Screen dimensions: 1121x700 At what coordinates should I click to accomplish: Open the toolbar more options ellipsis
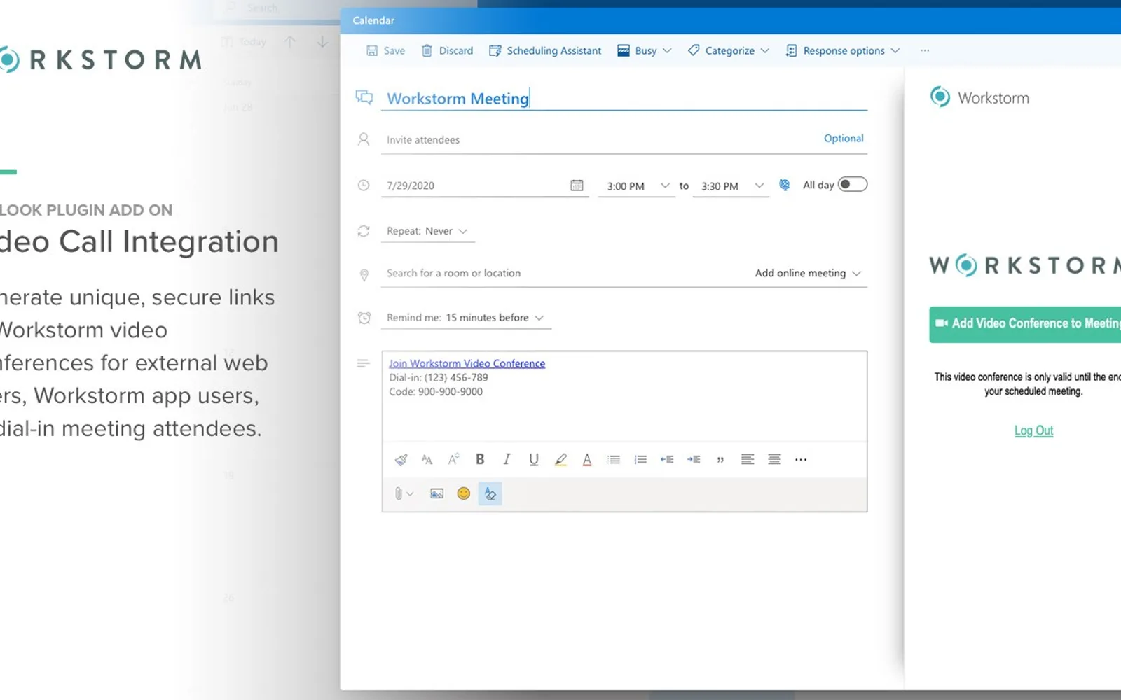pos(925,50)
